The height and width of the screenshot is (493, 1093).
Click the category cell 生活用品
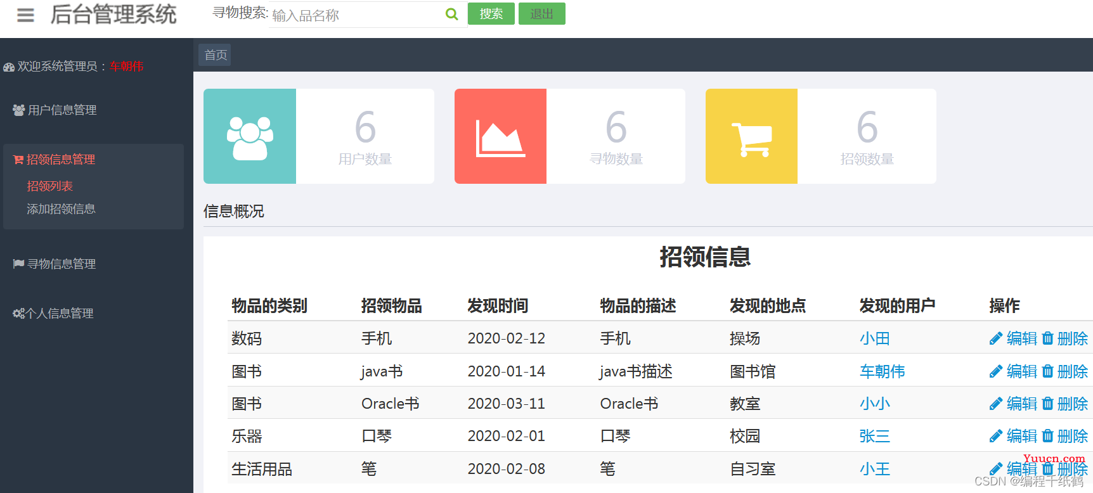pyautogui.click(x=262, y=469)
